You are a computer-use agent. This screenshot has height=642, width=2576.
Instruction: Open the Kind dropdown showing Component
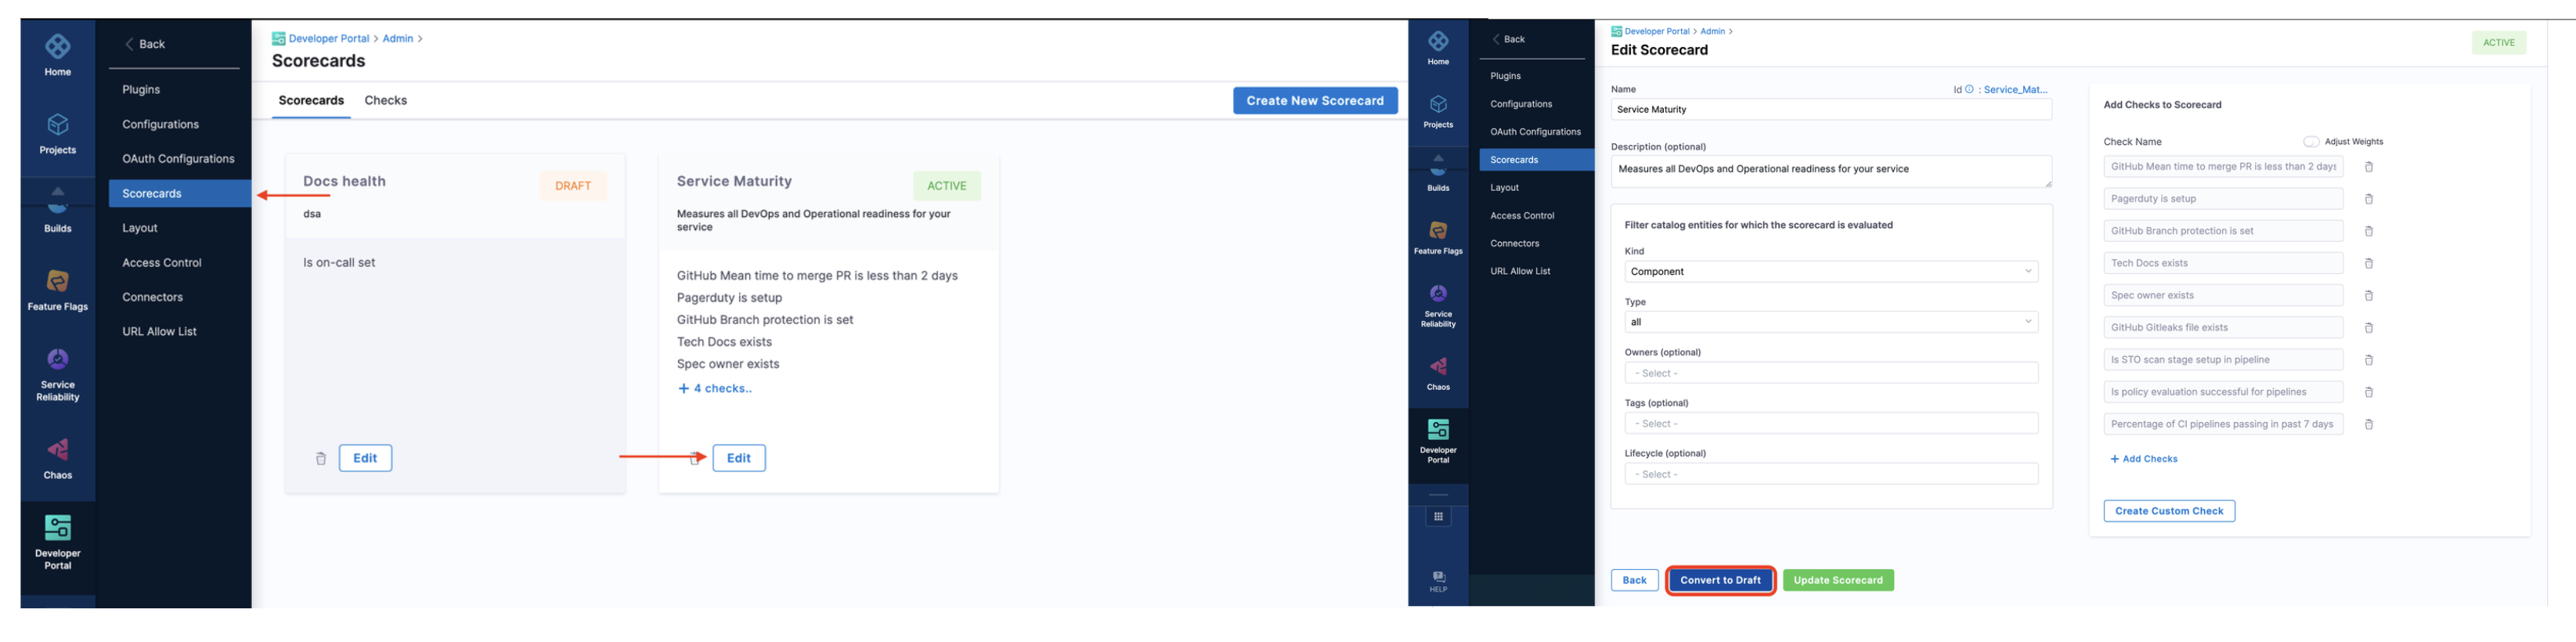pos(1830,272)
